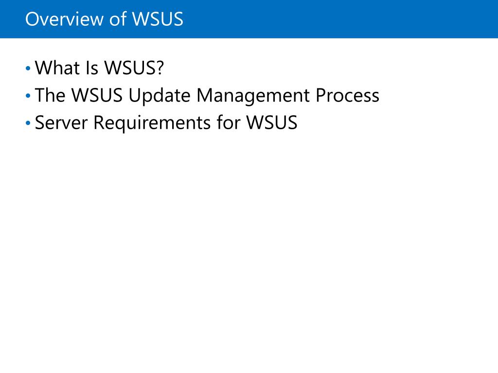The width and height of the screenshot is (498, 373).
Task: Click the bullet dot before 'The WSUS Update'
Action: [28, 96]
